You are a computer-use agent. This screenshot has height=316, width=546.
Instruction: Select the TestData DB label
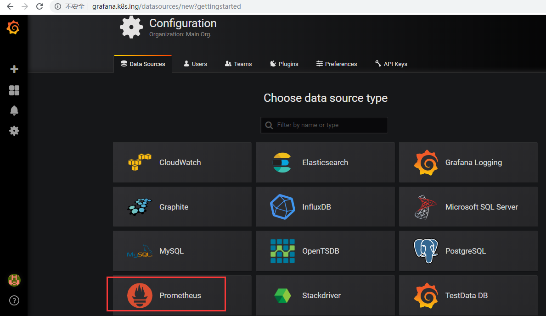click(466, 295)
